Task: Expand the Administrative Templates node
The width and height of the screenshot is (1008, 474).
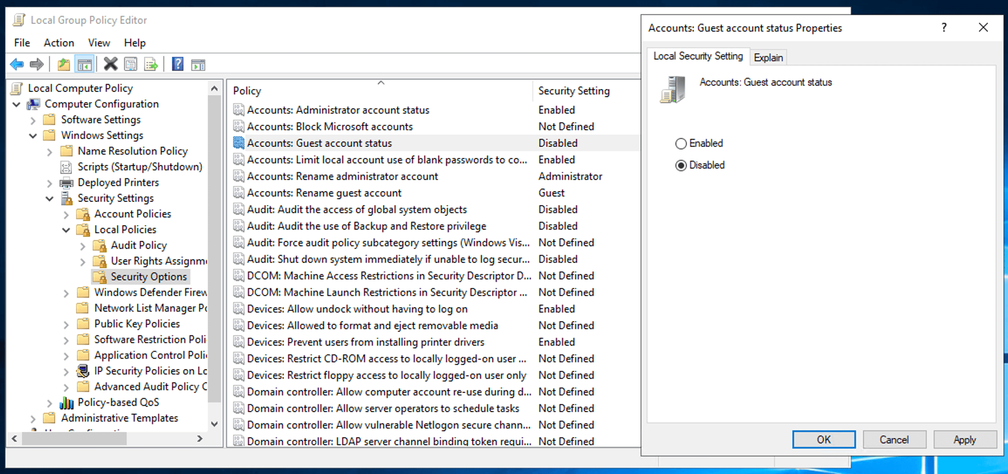Action: 33,418
